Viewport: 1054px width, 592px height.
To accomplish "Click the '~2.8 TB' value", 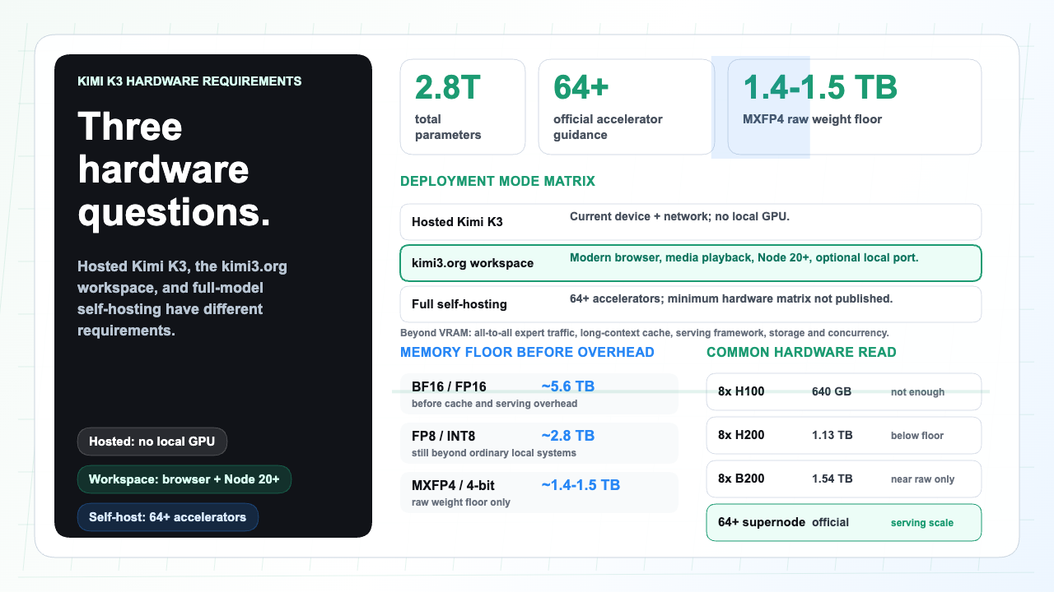I will [567, 436].
